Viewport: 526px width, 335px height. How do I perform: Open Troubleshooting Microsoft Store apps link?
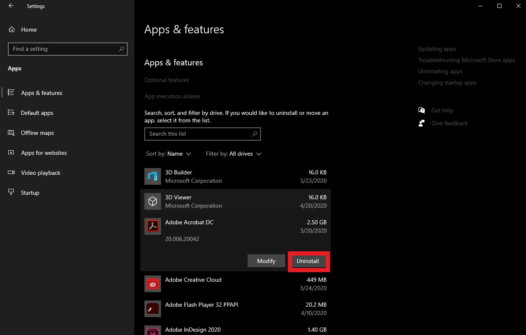(466, 60)
